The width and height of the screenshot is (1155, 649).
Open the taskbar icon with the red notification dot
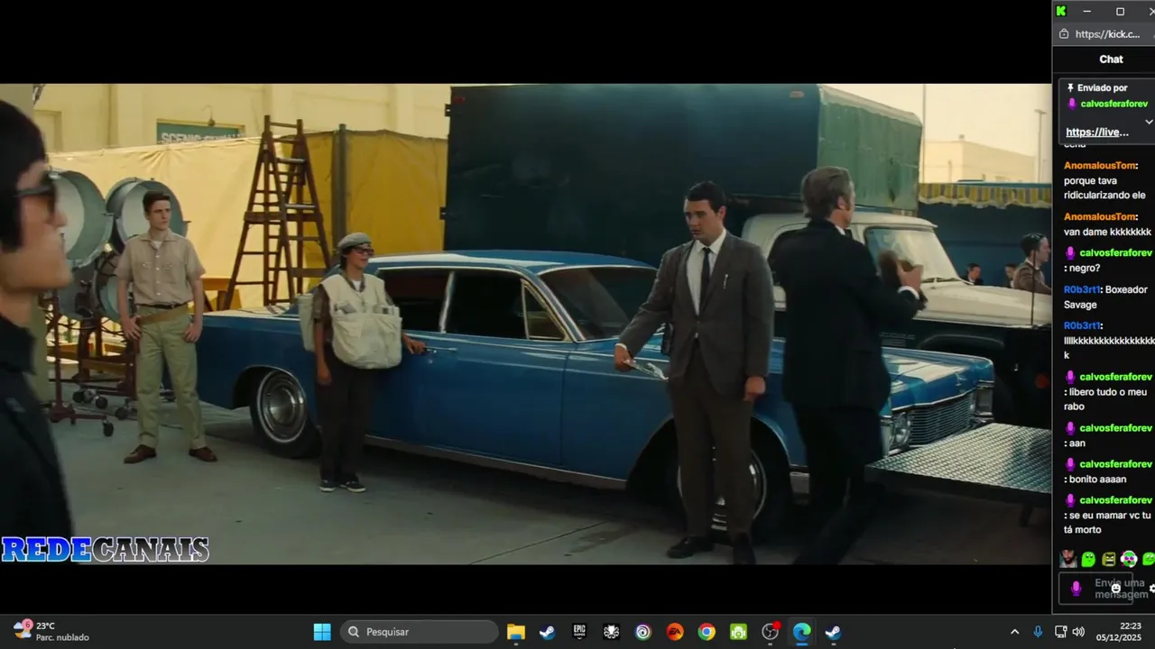click(x=770, y=632)
